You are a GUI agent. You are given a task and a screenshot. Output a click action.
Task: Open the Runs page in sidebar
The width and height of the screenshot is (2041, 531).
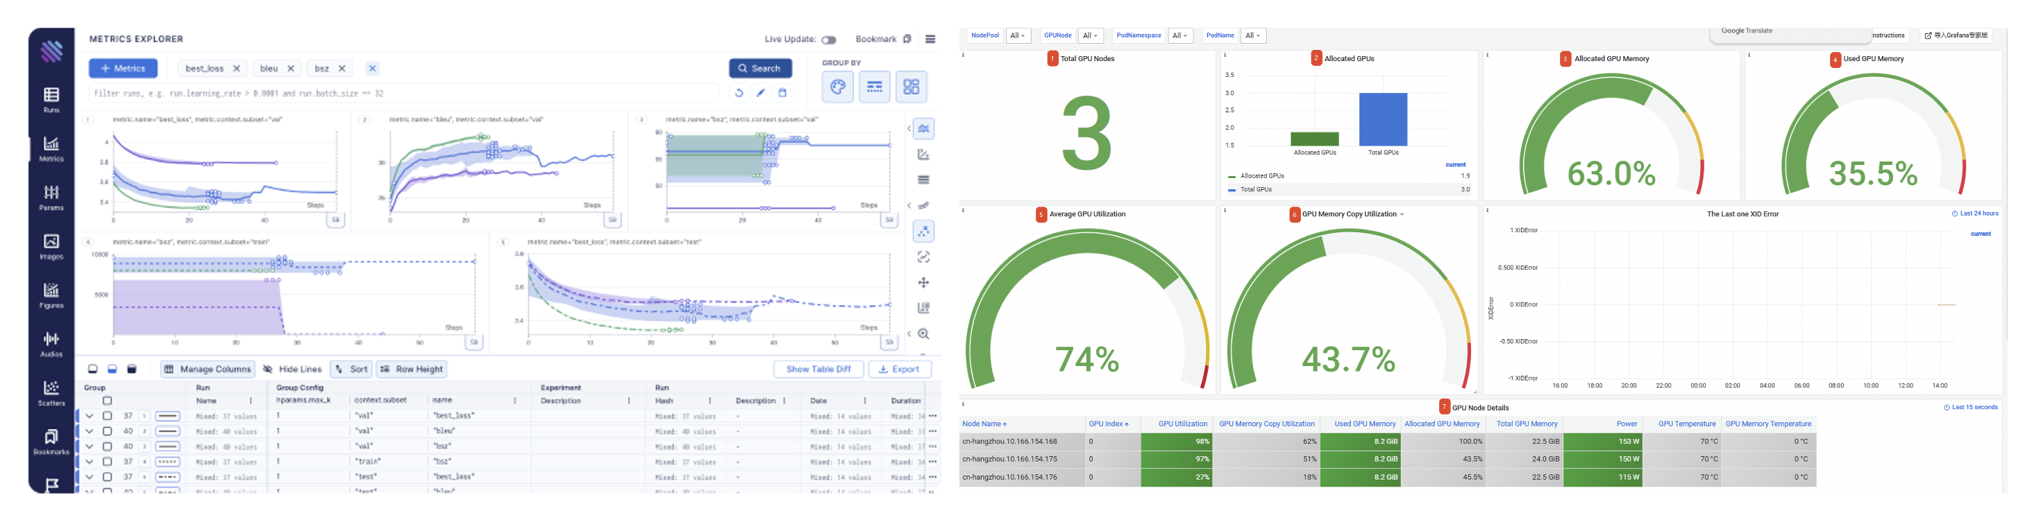pyautogui.click(x=51, y=99)
